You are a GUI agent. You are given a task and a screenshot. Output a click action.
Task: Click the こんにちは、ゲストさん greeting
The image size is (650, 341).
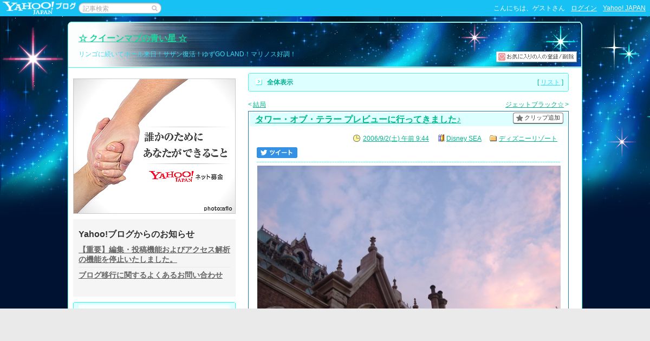coord(529,8)
